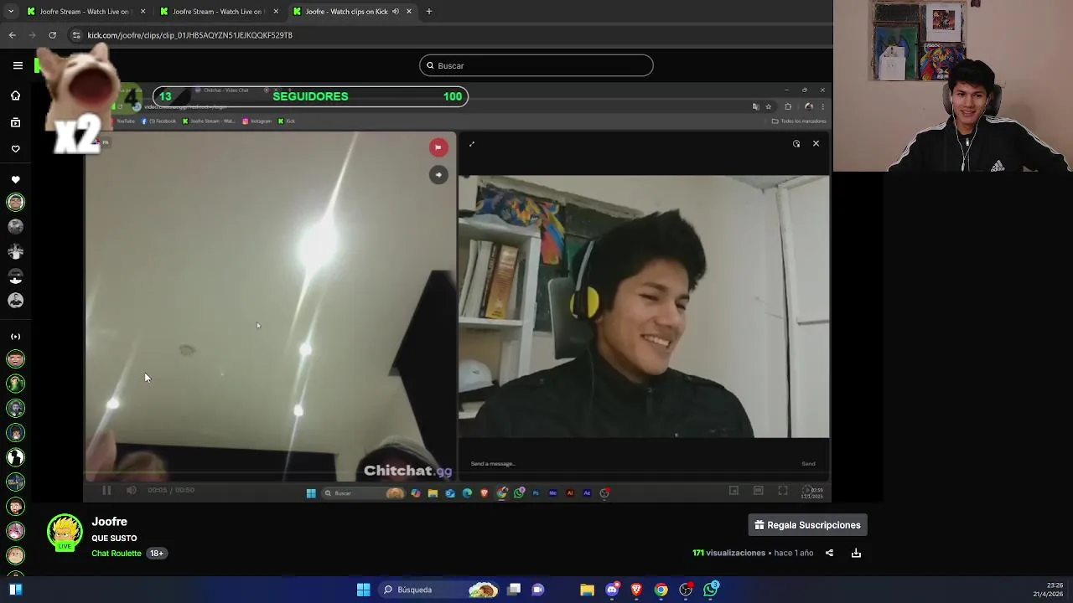Open a new browser tab
This screenshot has width=1073, height=603.
click(429, 12)
